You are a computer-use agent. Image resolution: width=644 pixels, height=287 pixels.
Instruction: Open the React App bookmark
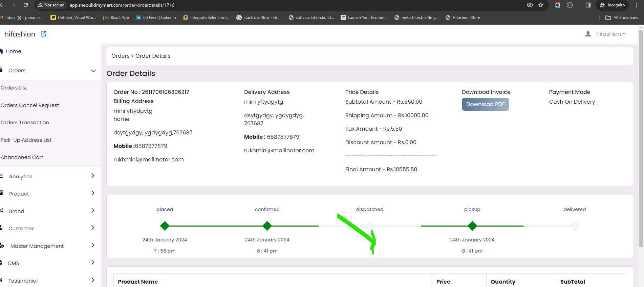click(116, 18)
